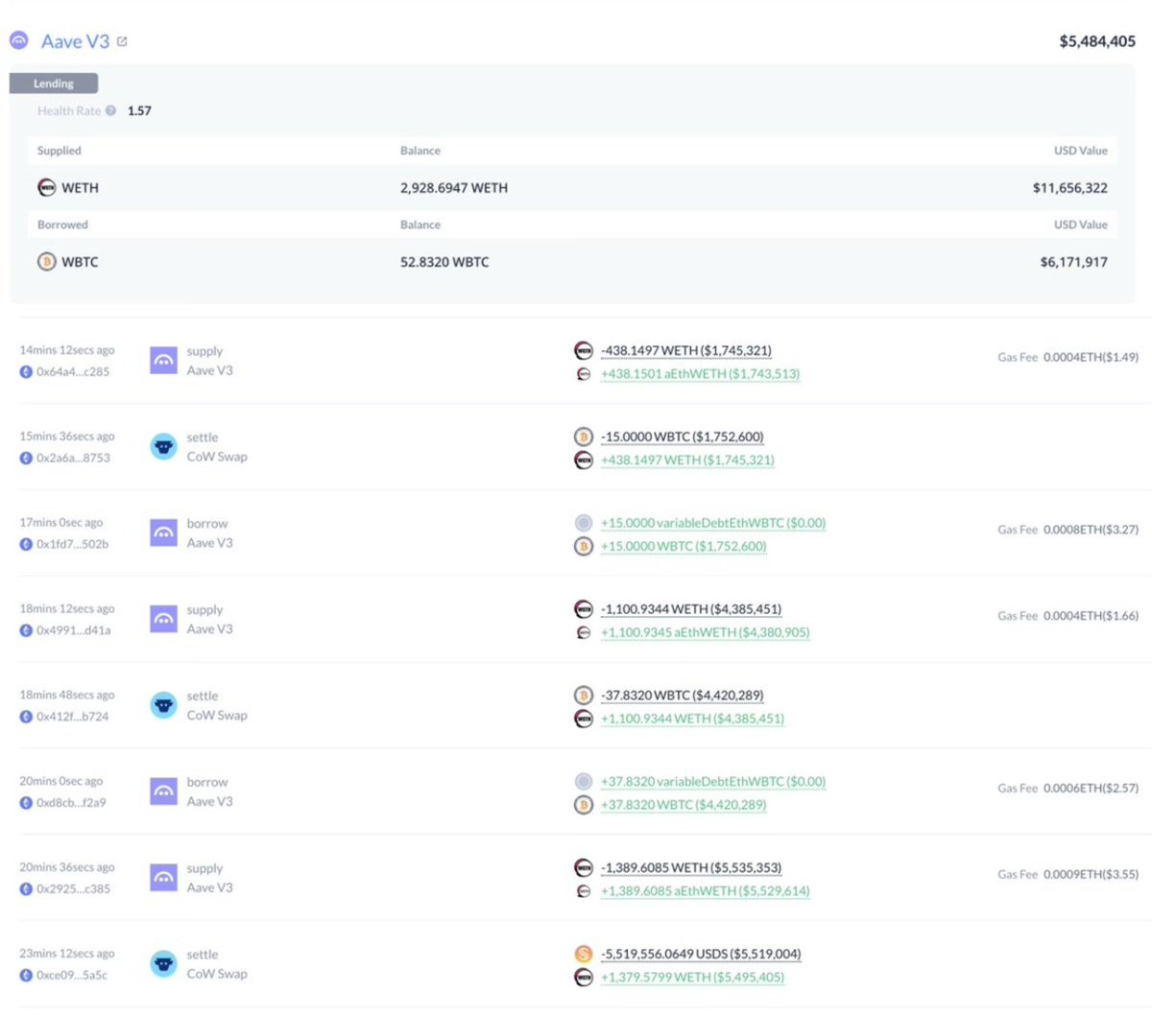This screenshot has width=1152, height=1016.
Task: Click the WETH token icon in Supplied
Action: click(x=47, y=187)
